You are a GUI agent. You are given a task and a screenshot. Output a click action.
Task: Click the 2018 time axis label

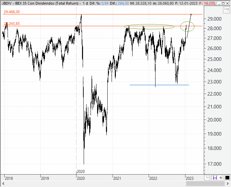9,178
